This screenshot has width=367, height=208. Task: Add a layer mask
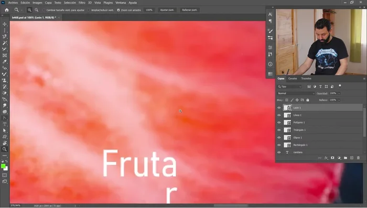pyautogui.click(x=332, y=158)
